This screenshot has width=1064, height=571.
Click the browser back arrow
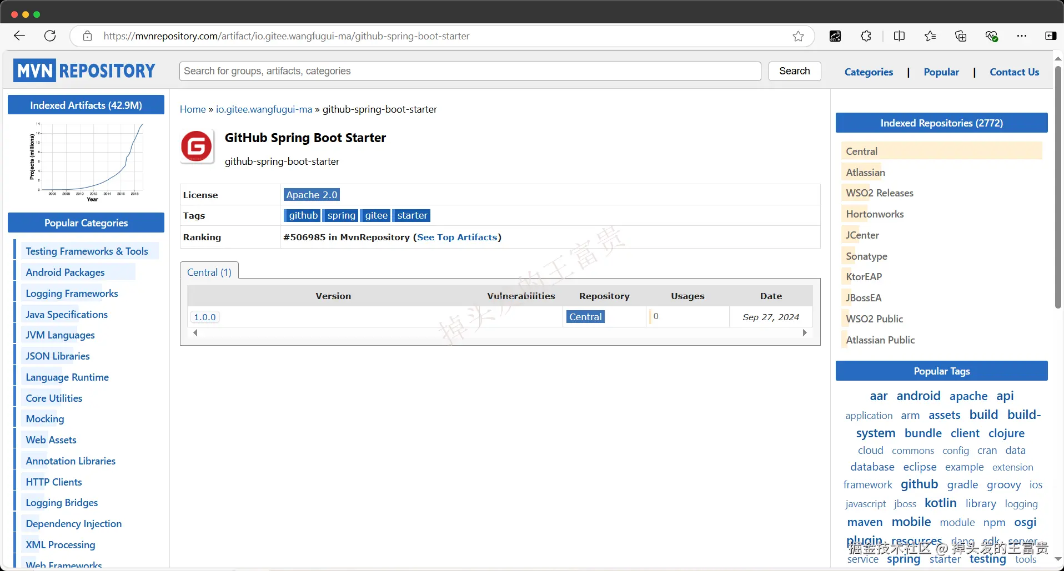(19, 36)
